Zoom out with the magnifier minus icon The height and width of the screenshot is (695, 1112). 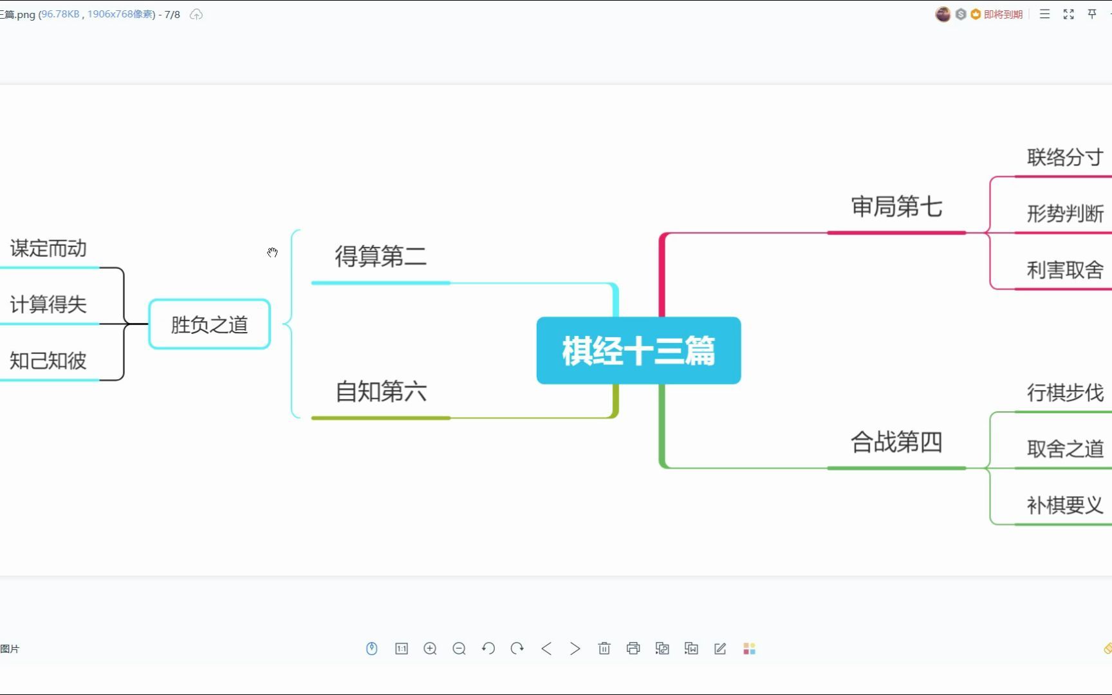point(459,649)
